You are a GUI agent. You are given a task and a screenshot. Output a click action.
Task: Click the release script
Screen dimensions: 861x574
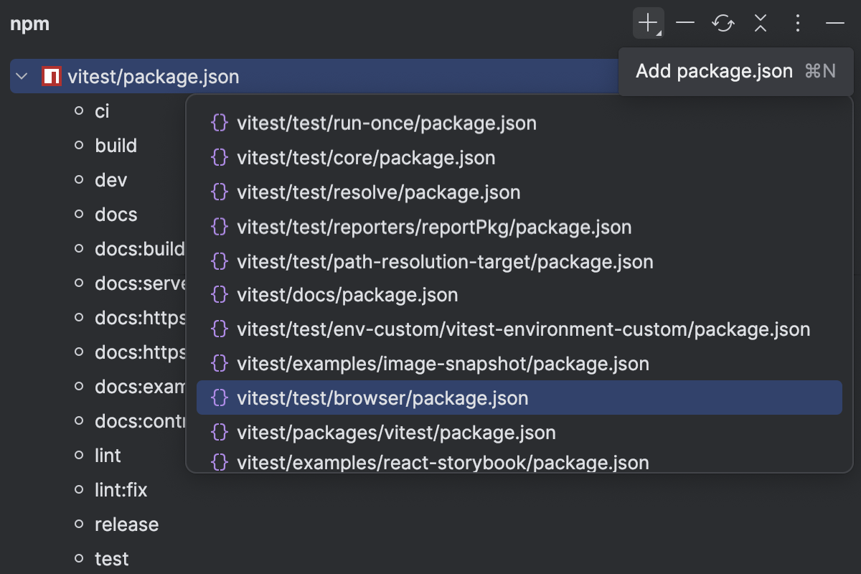pos(127,524)
